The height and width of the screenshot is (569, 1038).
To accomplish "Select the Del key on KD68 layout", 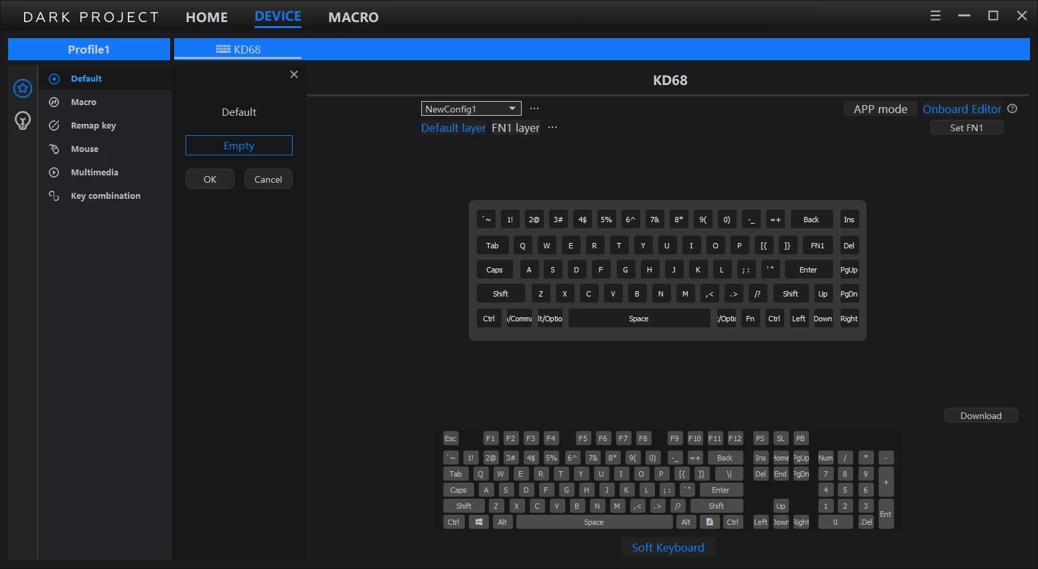I will [849, 246].
